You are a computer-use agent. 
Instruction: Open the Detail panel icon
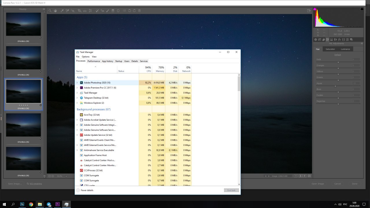pyautogui.click(x=324, y=40)
